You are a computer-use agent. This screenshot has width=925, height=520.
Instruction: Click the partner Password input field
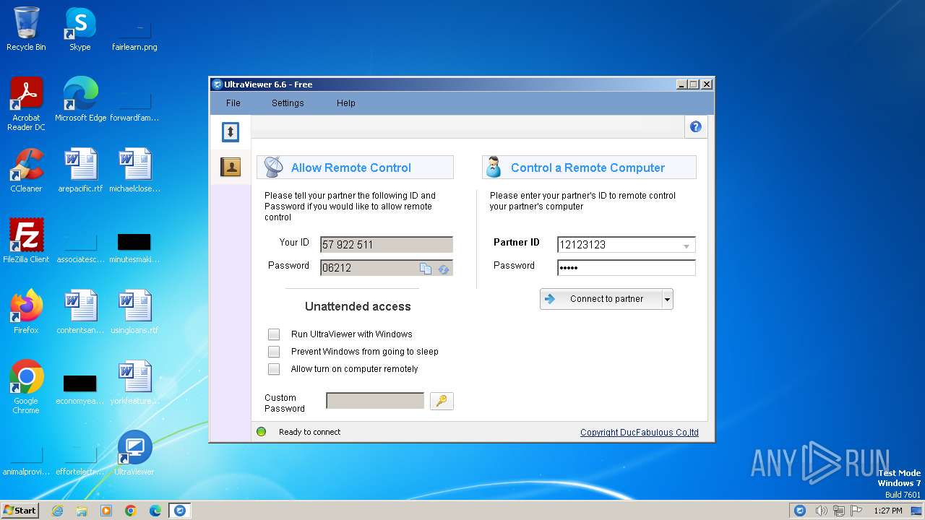[x=627, y=268]
